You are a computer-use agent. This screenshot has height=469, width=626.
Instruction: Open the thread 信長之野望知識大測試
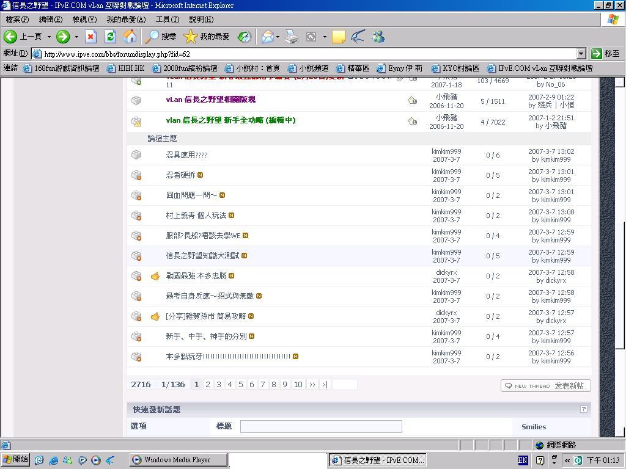(x=202, y=256)
